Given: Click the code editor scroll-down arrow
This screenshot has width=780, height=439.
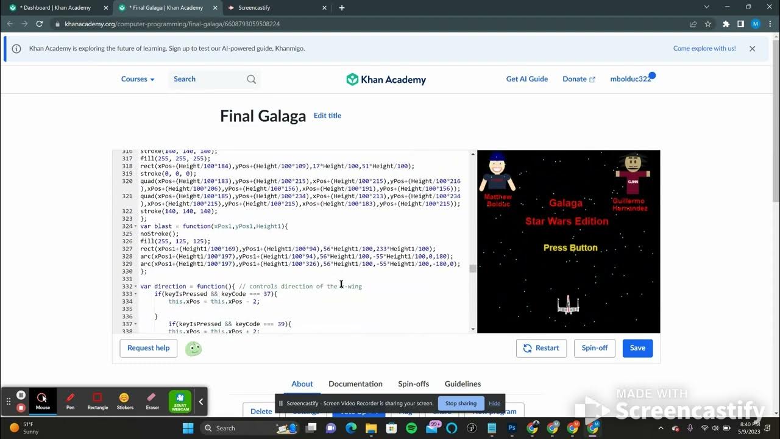Looking at the screenshot, I should [x=473, y=329].
